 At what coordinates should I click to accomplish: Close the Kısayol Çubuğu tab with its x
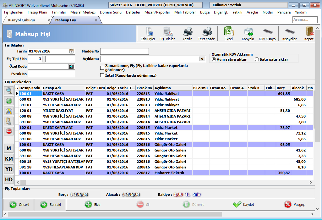tap(49, 20)
